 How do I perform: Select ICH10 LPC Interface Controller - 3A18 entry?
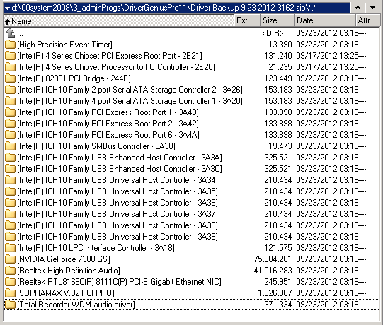pos(192,248)
